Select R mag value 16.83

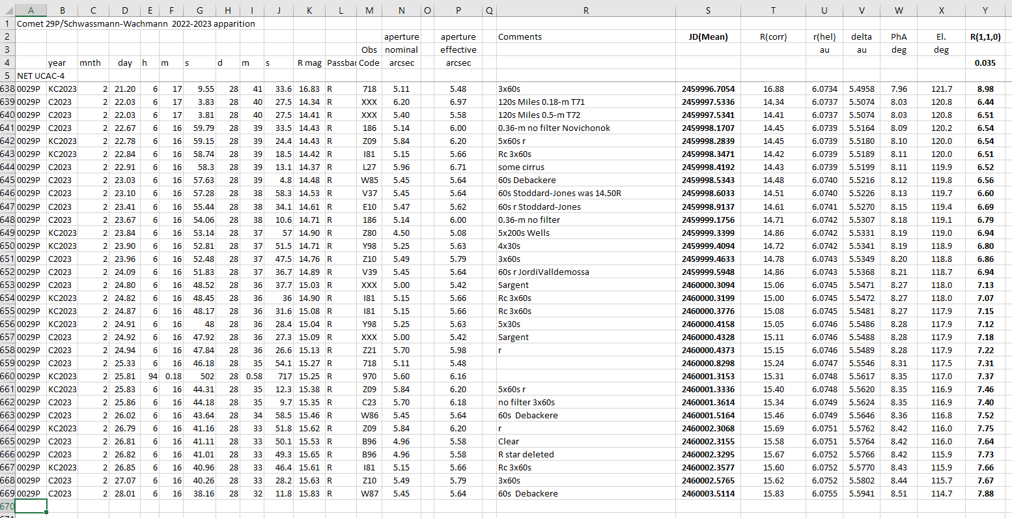click(x=309, y=89)
